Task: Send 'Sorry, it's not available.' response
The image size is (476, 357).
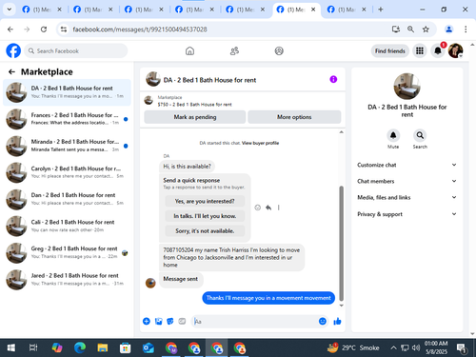Action: [x=205, y=231]
